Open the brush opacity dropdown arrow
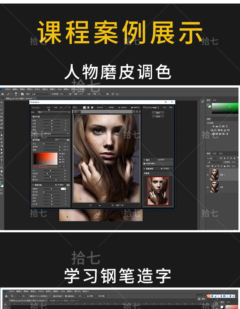Viewport: 240px width, 309px height. [x=66, y=94]
